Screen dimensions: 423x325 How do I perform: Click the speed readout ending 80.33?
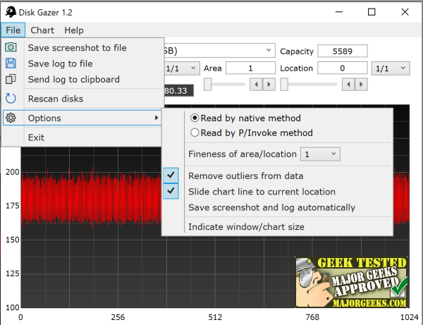(178, 91)
